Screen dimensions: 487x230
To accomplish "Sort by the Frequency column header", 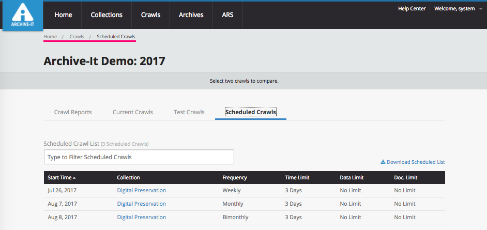I will [234, 178].
